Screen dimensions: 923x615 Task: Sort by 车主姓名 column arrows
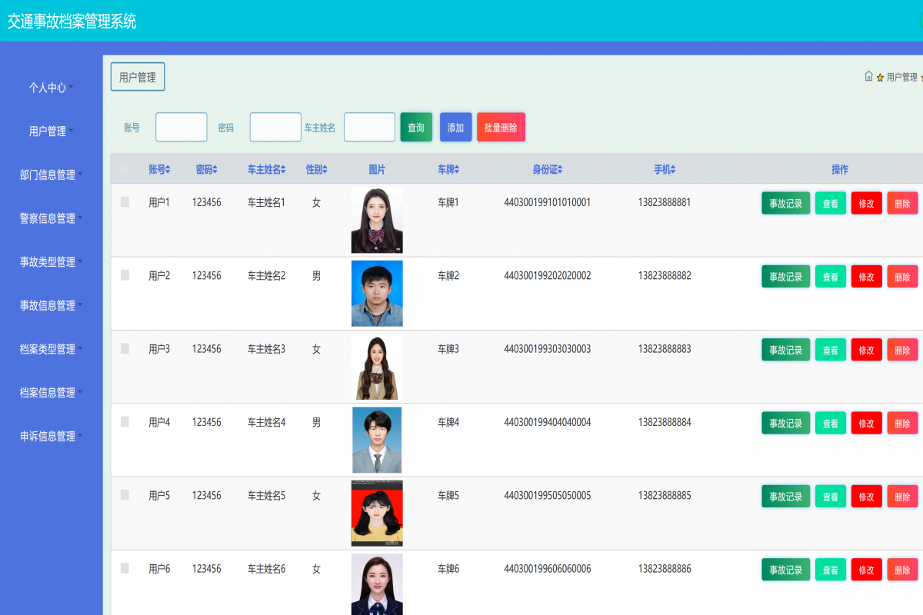tap(283, 170)
